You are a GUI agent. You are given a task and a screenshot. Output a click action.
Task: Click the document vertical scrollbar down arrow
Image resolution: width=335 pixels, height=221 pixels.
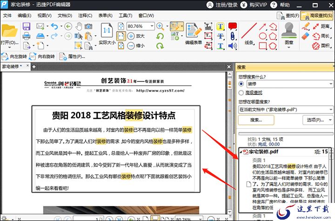click(x=230, y=212)
